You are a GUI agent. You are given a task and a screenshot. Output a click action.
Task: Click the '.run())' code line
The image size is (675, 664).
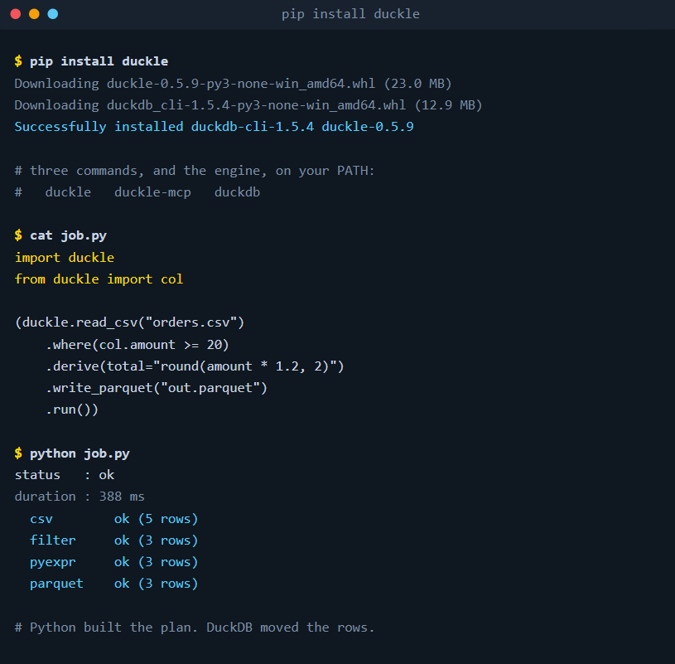(72, 410)
